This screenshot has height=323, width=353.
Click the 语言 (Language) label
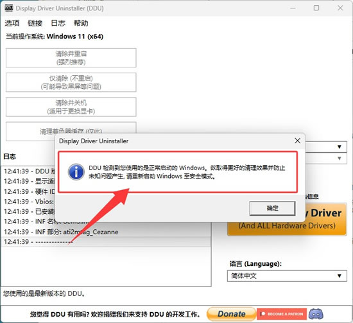[x=255, y=263]
